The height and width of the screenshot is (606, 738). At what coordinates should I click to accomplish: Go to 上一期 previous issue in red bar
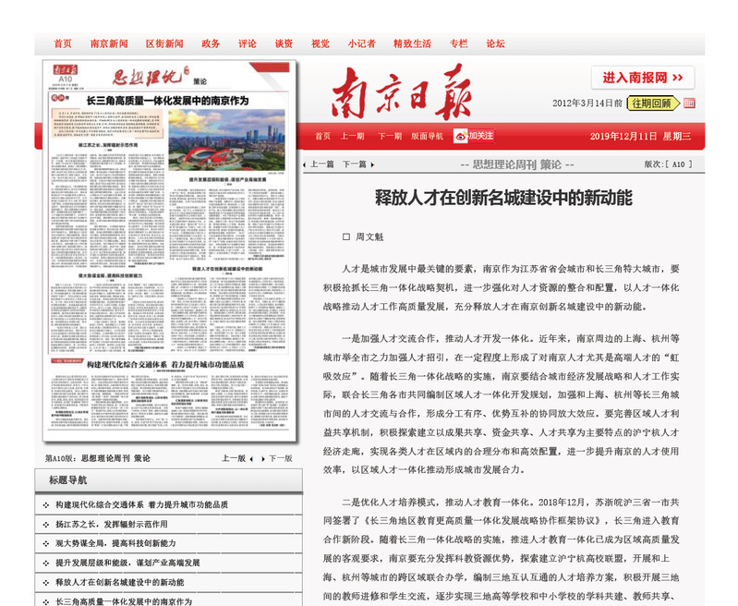click(x=353, y=136)
